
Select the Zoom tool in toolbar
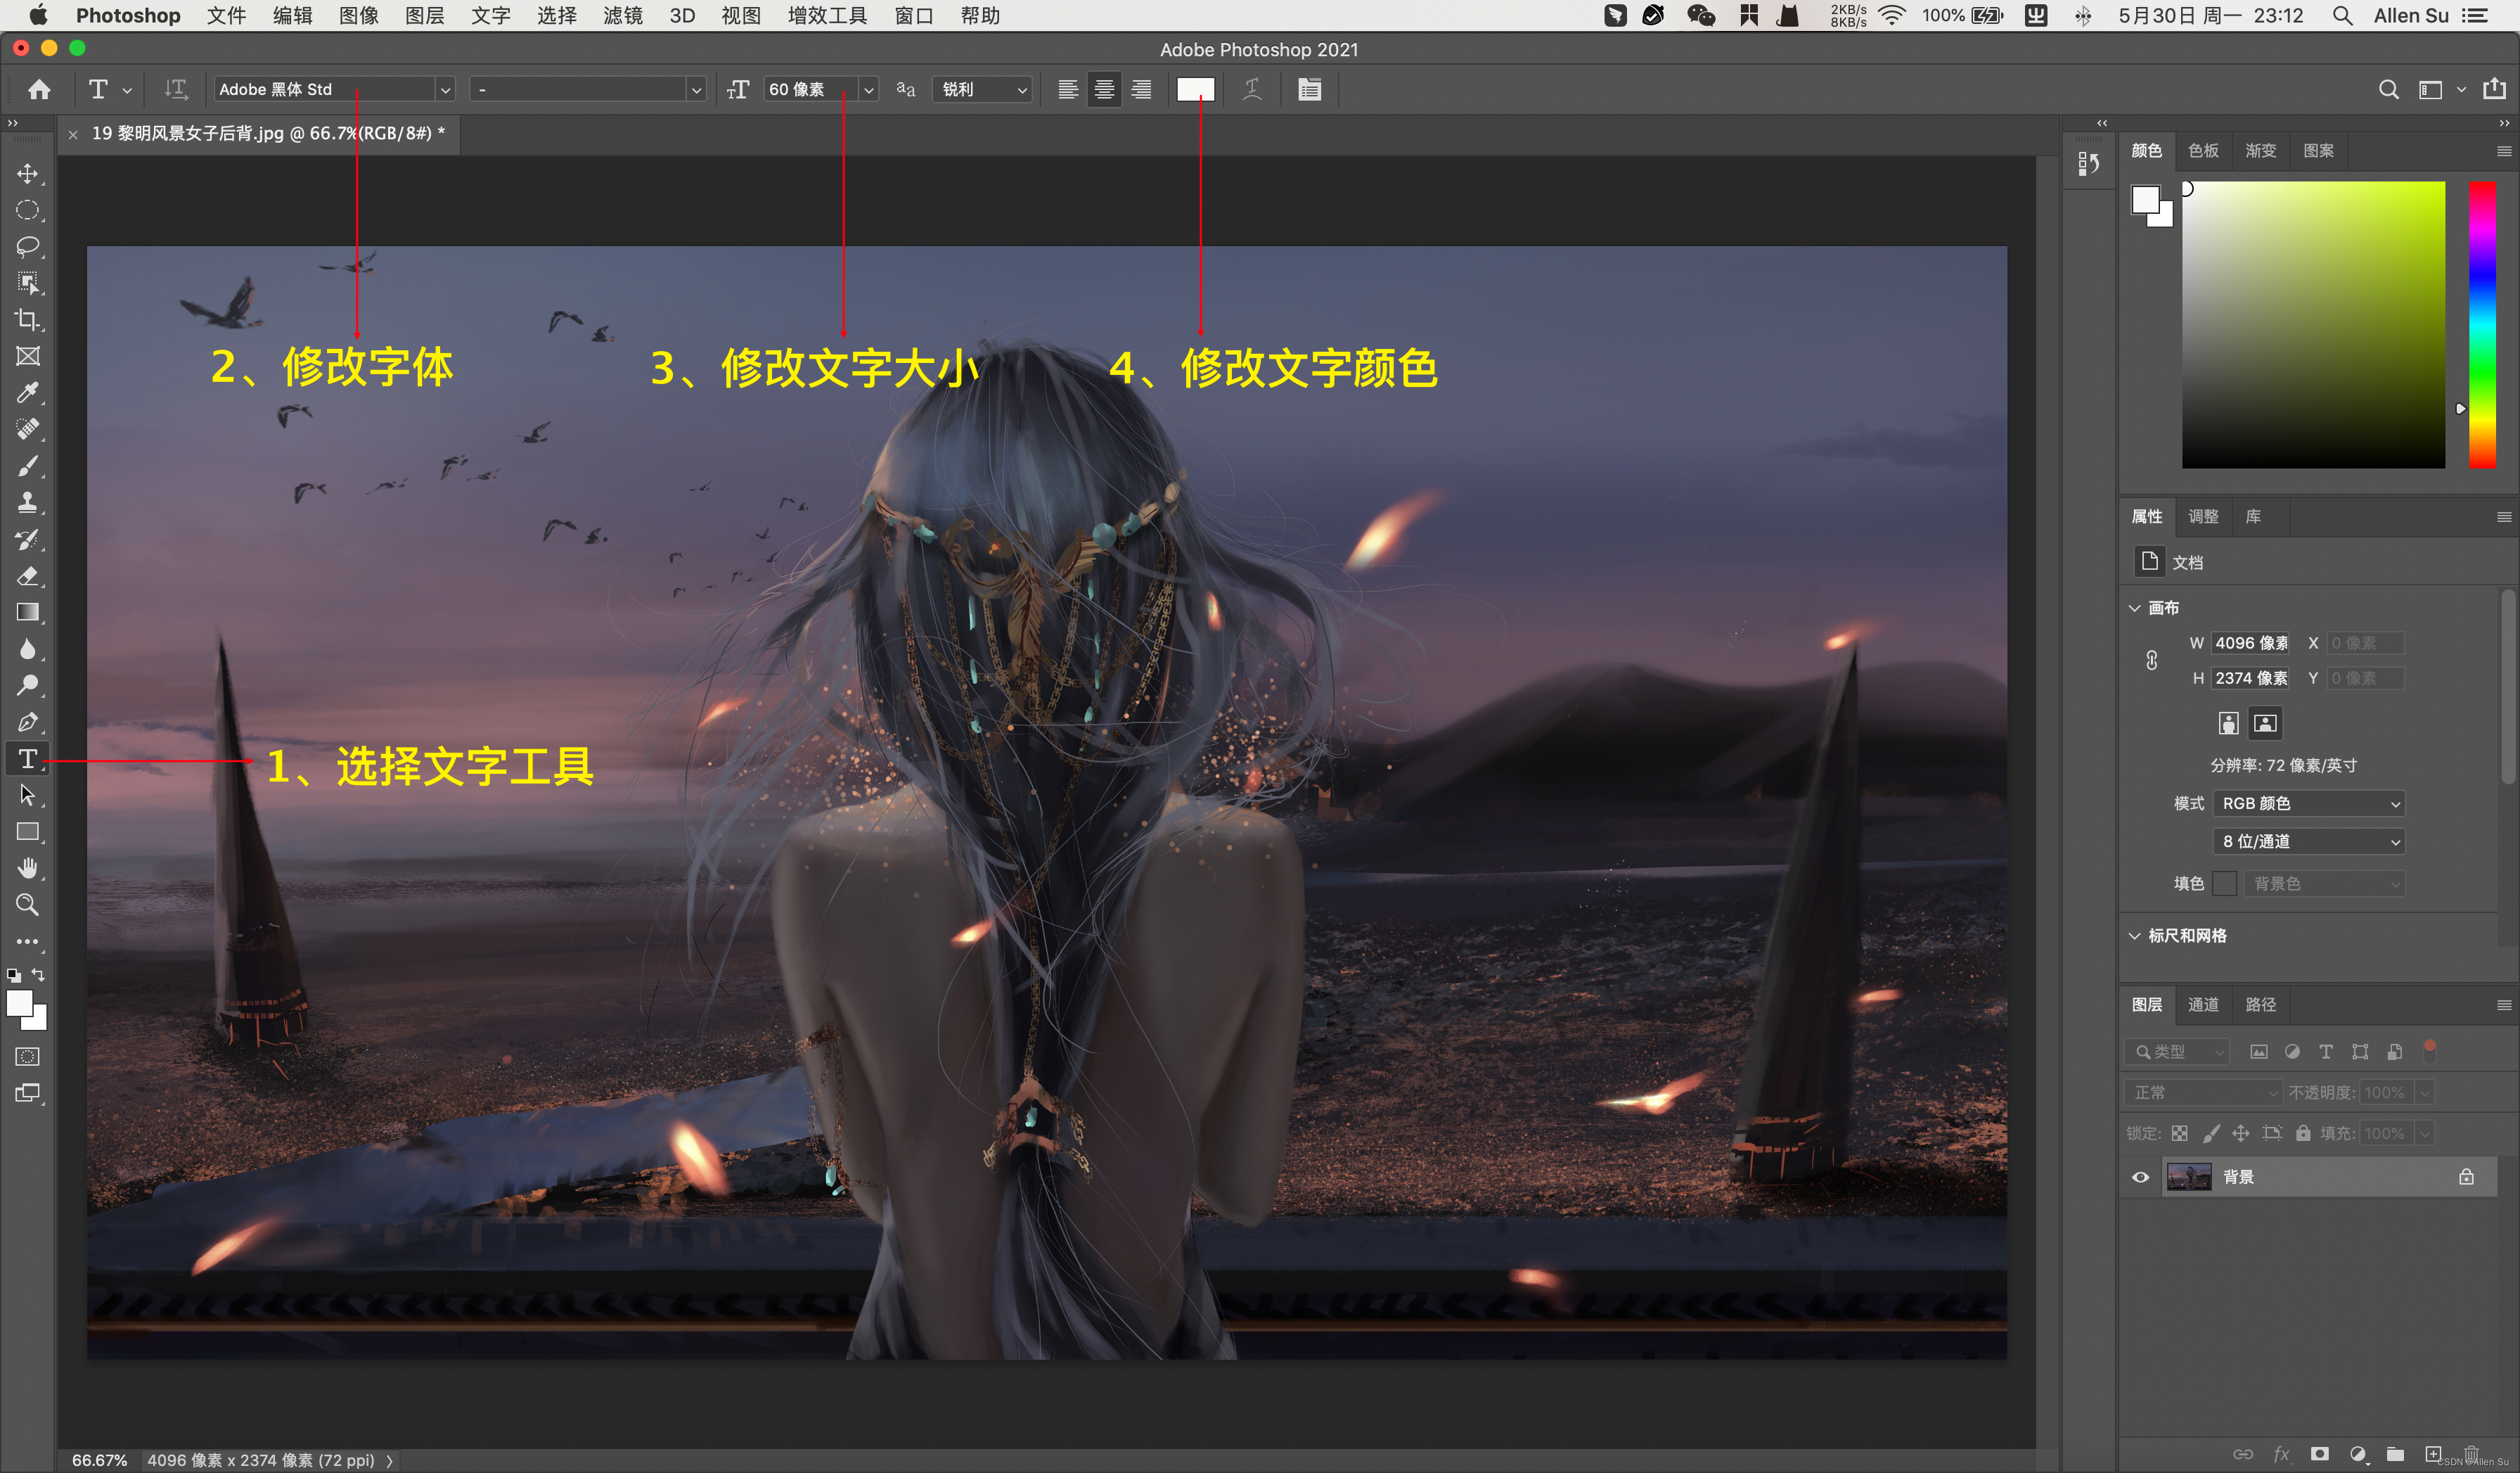coord(27,905)
